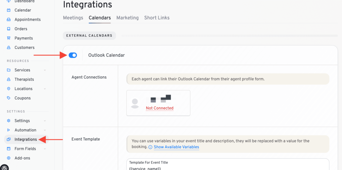
Task: Click the WordPress logo icon
Action: tap(4, 167)
